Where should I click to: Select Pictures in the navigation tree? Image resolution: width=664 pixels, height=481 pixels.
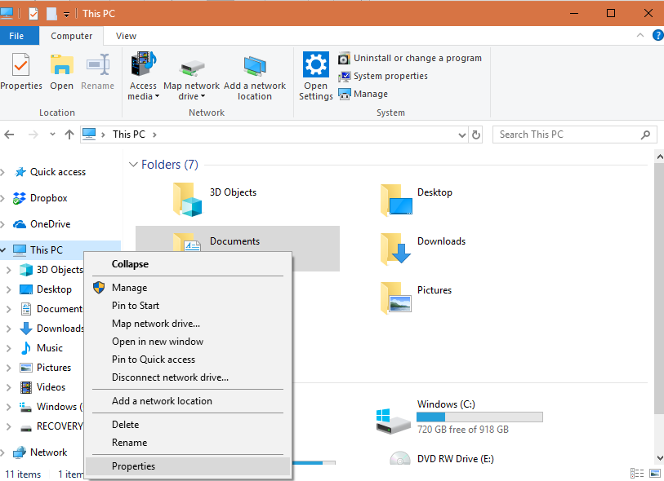click(x=54, y=368)
